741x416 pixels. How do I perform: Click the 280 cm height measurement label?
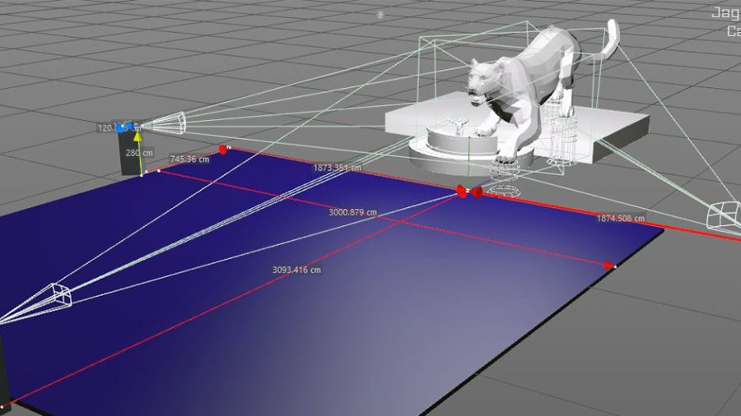[x=139, y=153]
